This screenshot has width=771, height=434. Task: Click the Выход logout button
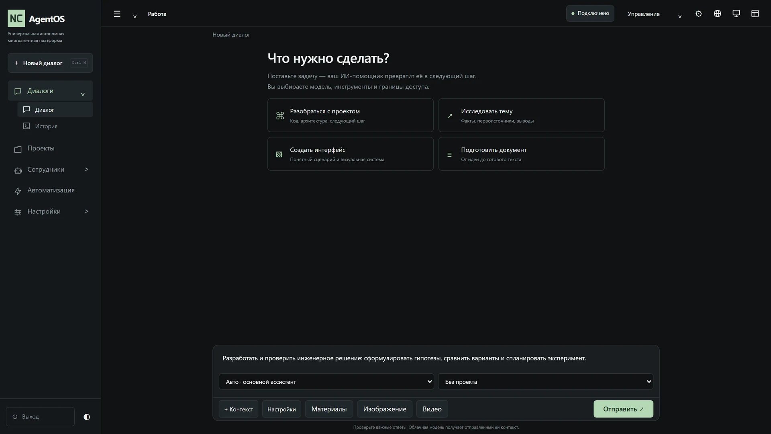(x=40, y=417)
